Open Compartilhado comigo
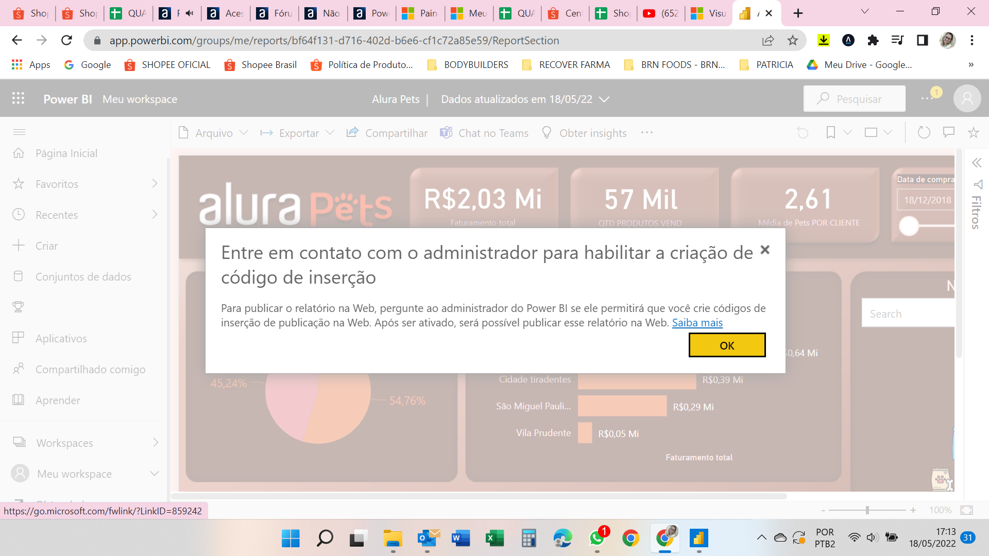 (90, 370)
